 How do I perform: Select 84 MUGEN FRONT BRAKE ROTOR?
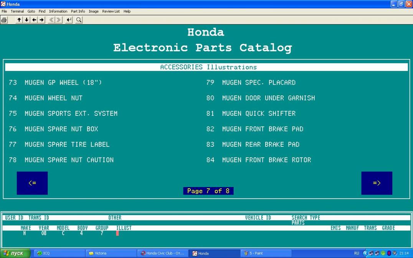(259, 160)
